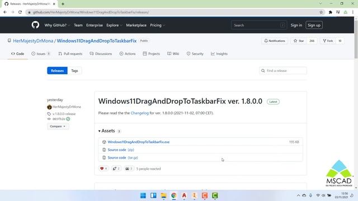Fork the repository
The image size is (358, 201).
click(328, 41)
